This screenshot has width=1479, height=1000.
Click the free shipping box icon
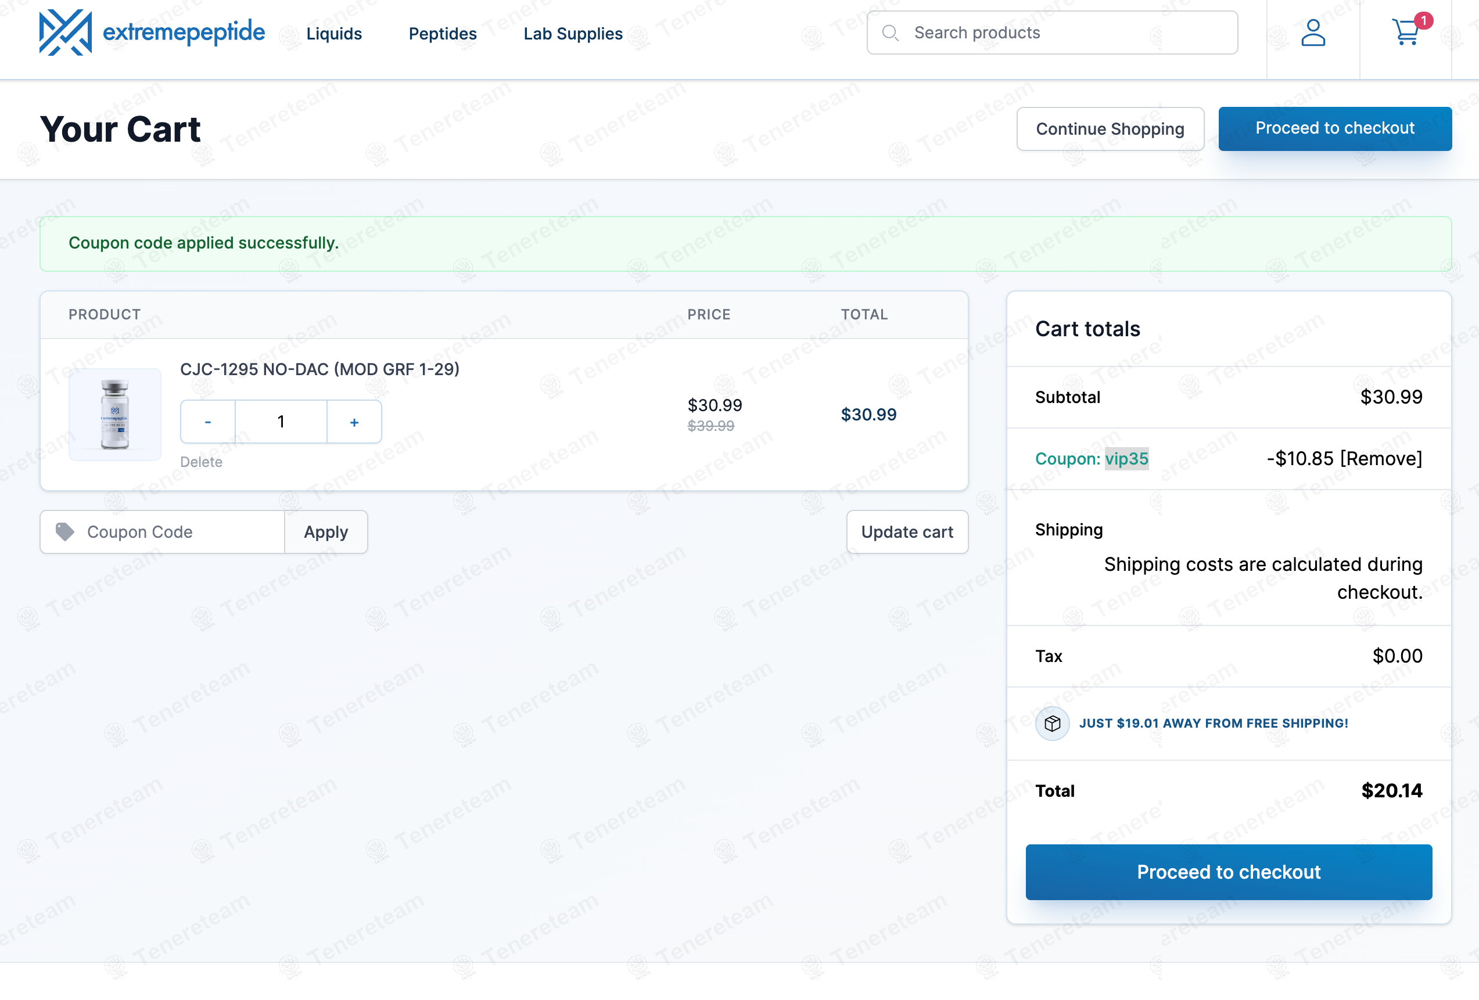click(1052, 723)
